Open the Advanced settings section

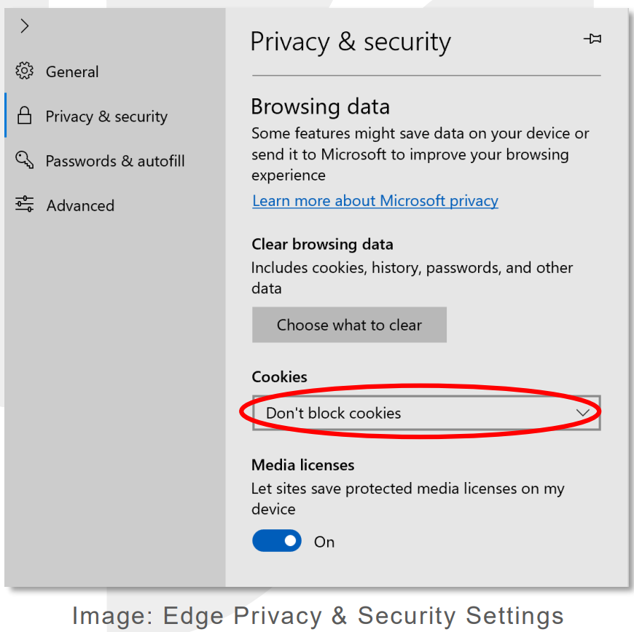point(80,205)
